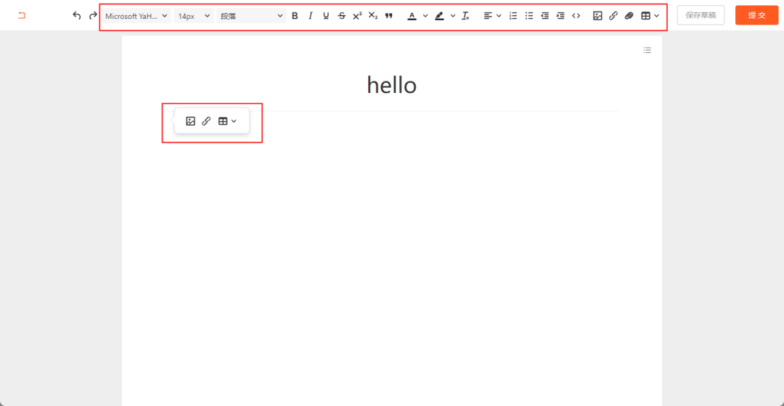Toggle superscript formatting
Screen dimensions: 784x406
357,16
